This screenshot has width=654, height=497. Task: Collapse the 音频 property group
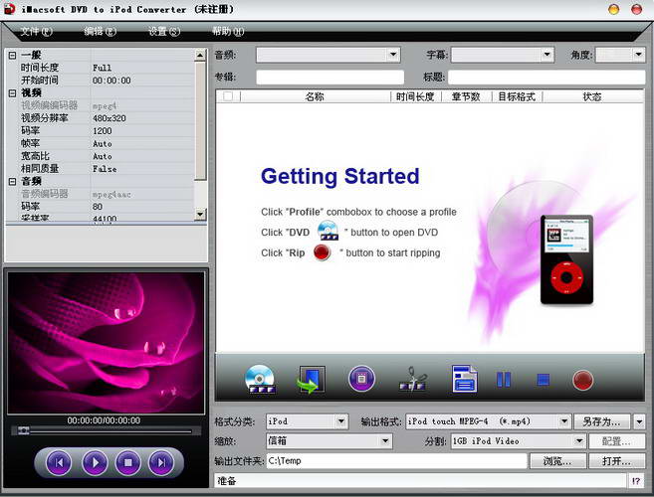(x=13, y=181)
